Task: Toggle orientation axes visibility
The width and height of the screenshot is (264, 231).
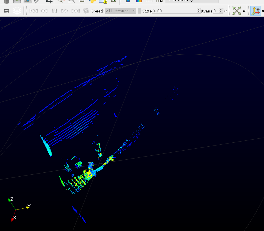Action: (255, 11)
